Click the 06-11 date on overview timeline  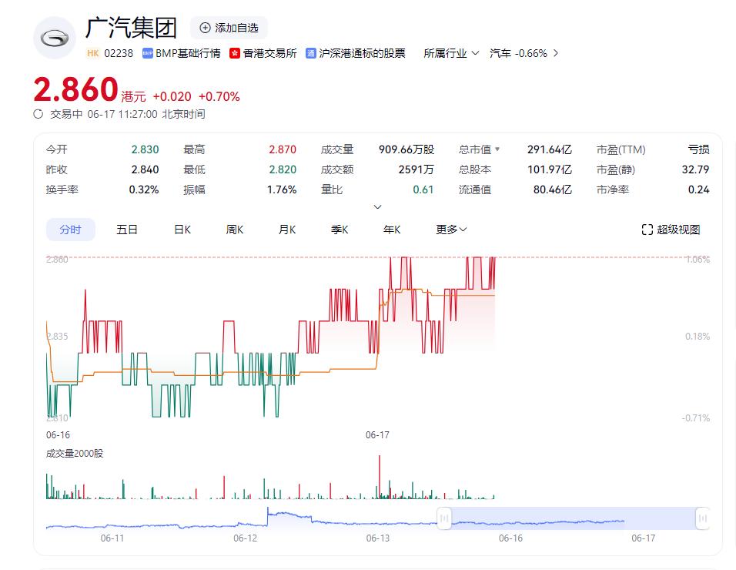112,538
